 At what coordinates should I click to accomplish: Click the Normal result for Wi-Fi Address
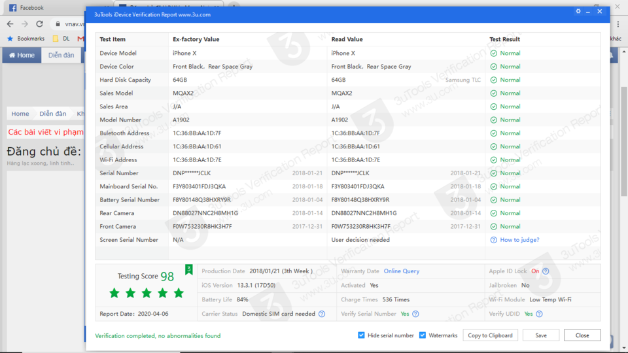(x=510, y=160)
